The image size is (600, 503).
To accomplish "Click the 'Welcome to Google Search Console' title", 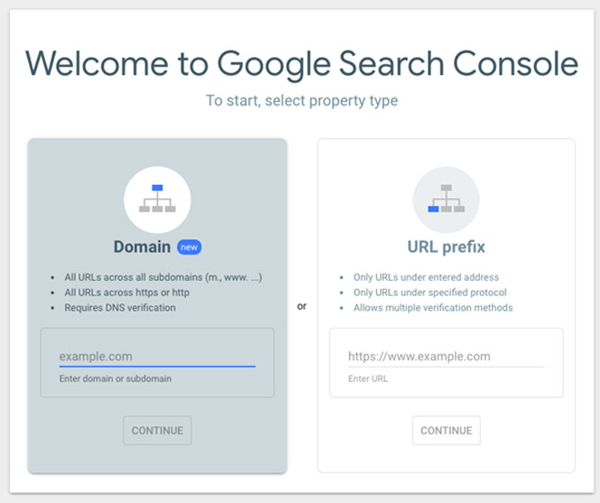I will (x=301, y=64).
